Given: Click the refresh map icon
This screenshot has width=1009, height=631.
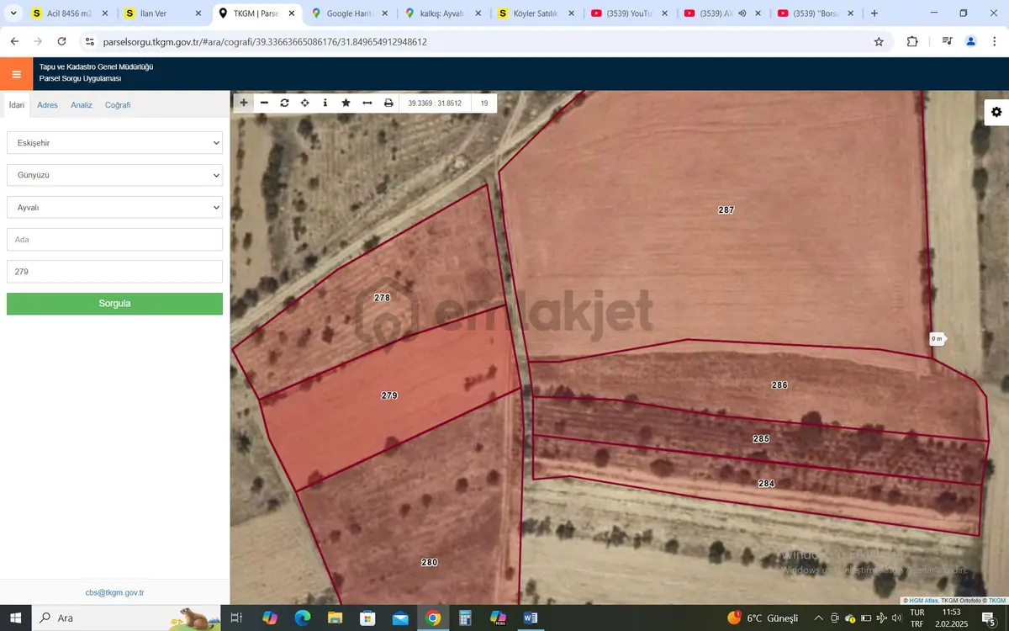Looking at the screenshot, I should tap(284, 103).
